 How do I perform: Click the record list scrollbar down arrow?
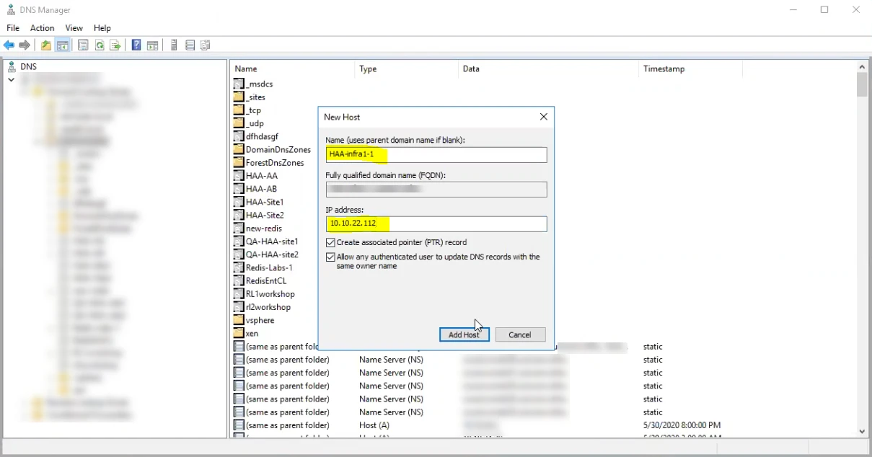click(x=862, y=431)
